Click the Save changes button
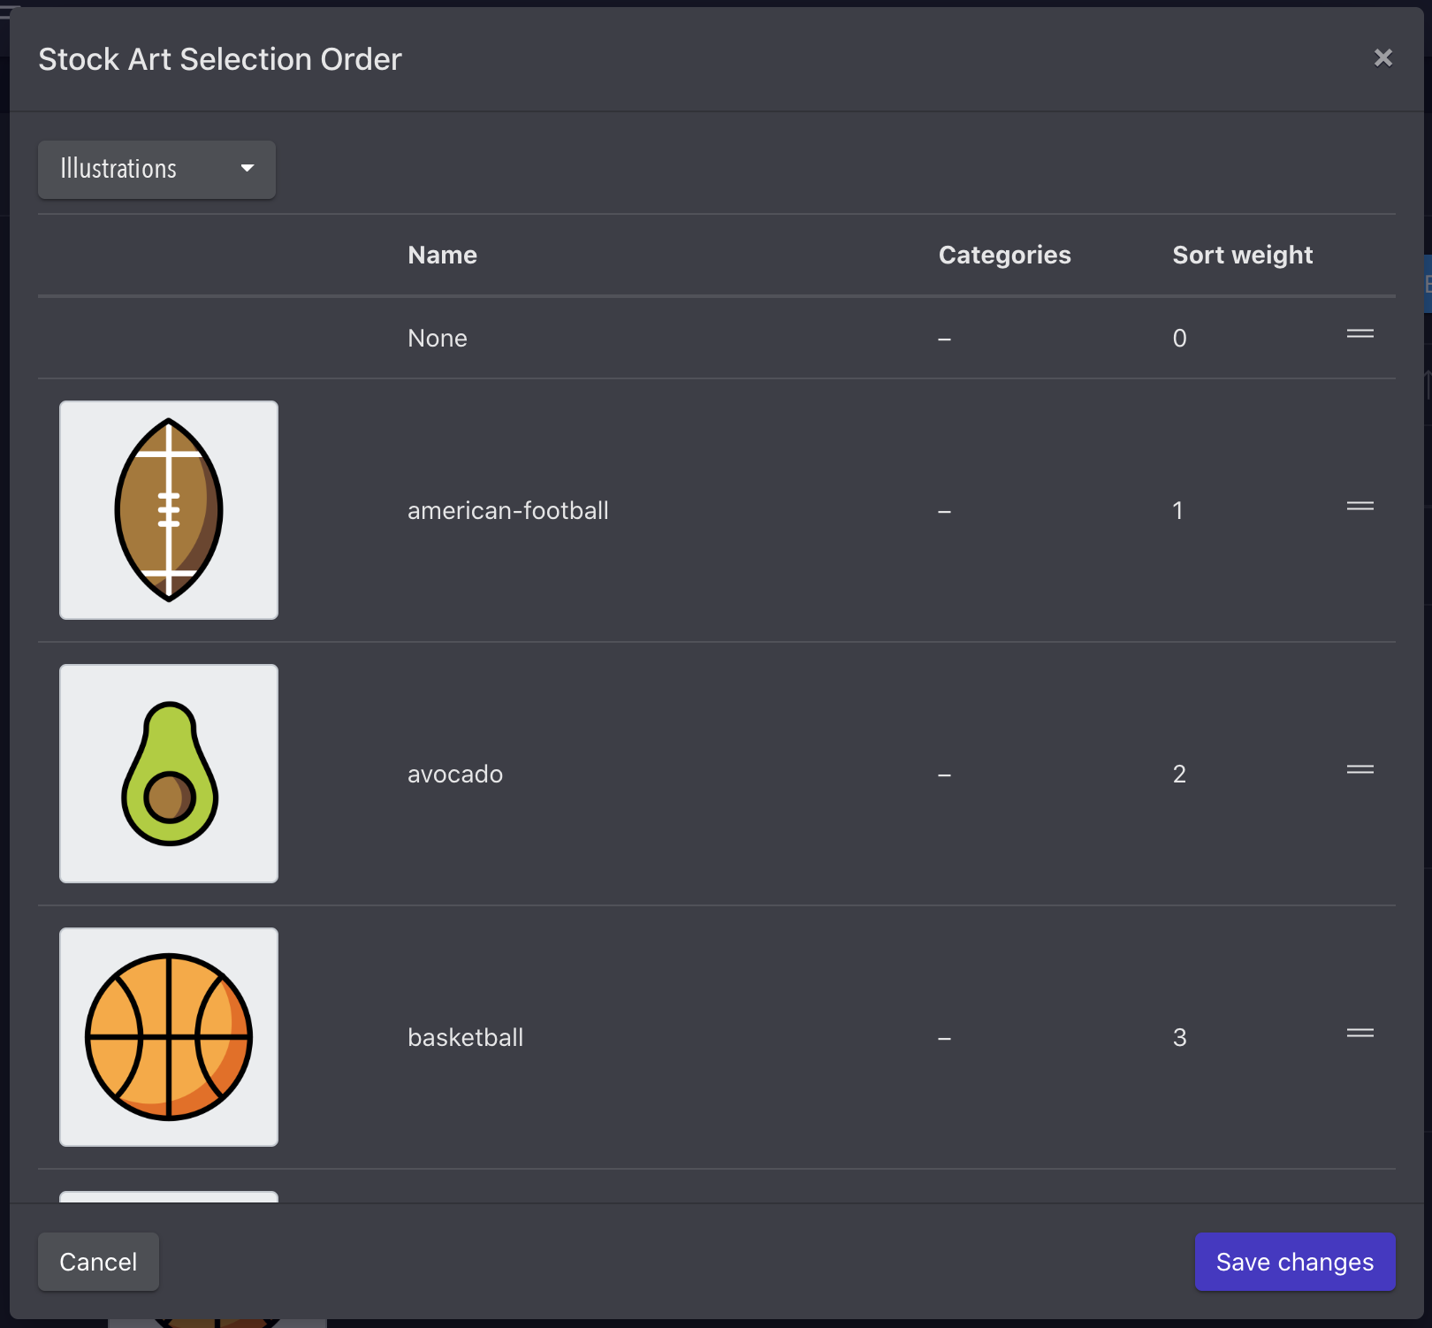The height and width of the screenshot is (1328, 1432). (x=1295, y=1262)
